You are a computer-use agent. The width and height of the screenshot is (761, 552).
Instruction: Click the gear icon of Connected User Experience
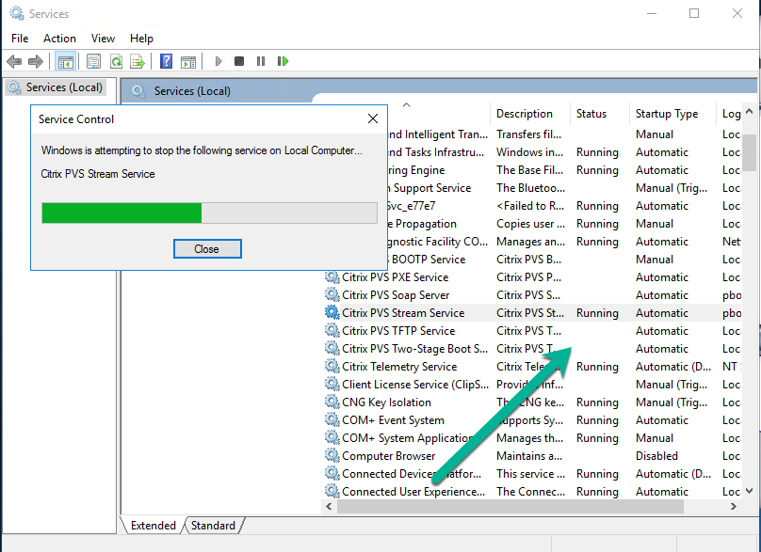(332, 492)
